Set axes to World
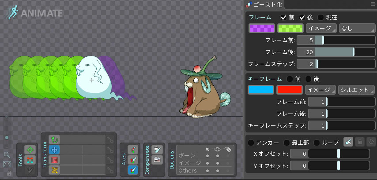 (133, 170)
